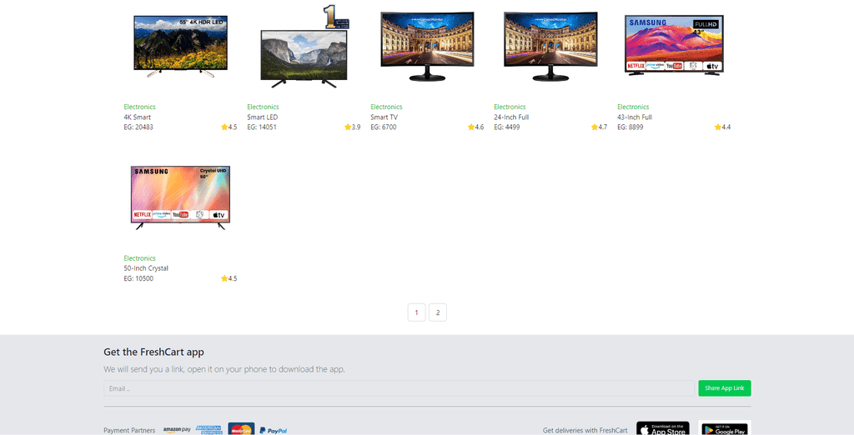
Task: Click the star rating icon beside 4.6
Action: pyautogui.click(x=471, y=127)
